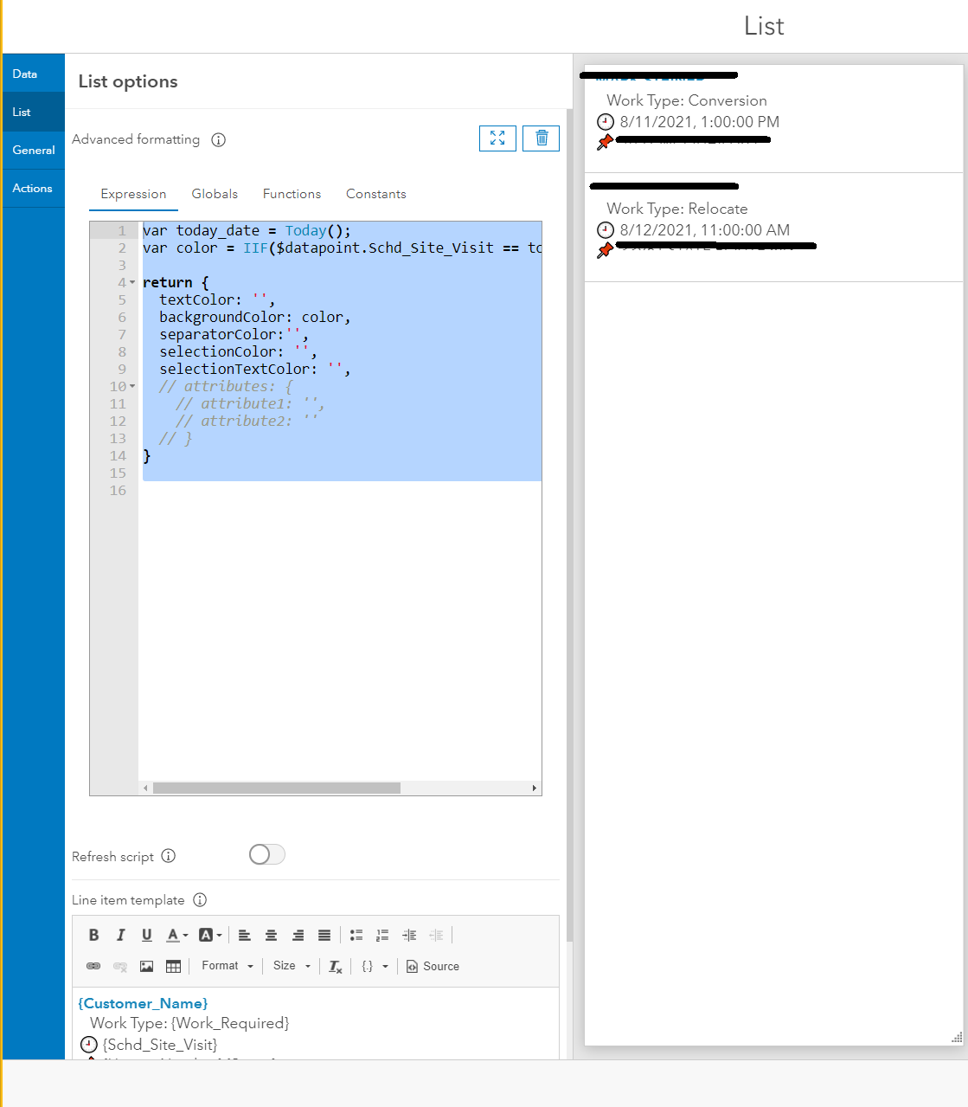Click the 8/12/2021, 11:00:00 AM date
Screen dimensions: 968x1107
(704, 230)
